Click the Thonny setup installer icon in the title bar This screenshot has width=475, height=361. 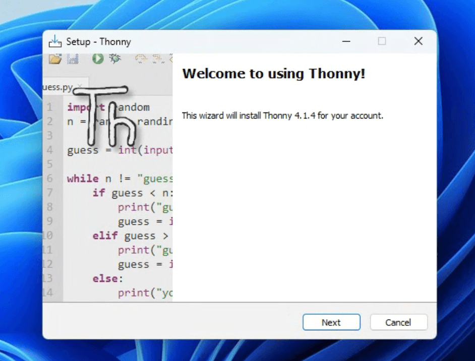(54, 41)
